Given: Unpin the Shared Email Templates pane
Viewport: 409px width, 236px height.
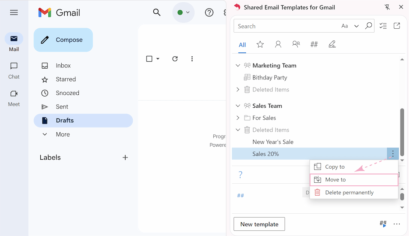Looking at the screenshot, I should pyautogui.click(x=387, y=7).
